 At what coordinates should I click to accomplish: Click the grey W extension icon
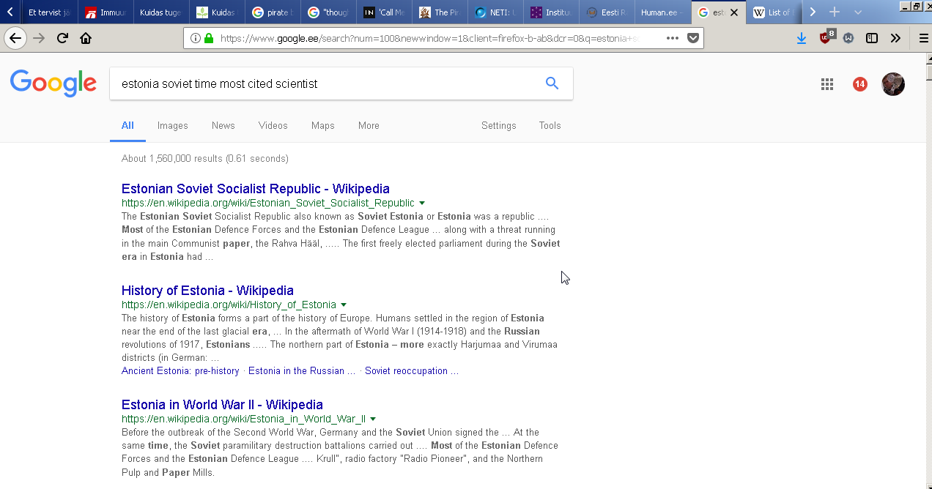(848, 38)
